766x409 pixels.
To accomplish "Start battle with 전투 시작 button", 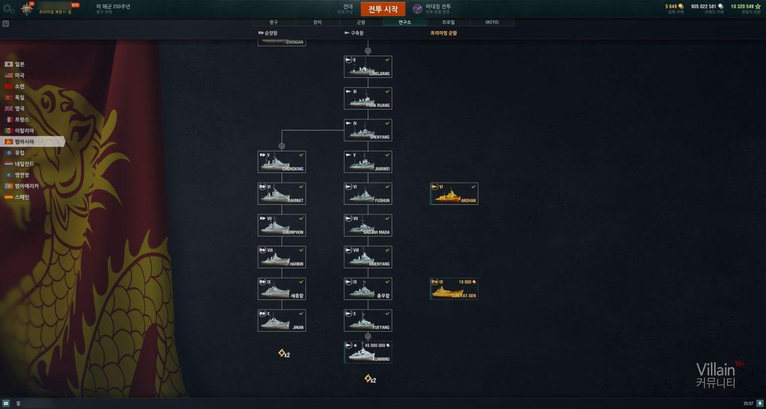I will click(x=383, y=9).
